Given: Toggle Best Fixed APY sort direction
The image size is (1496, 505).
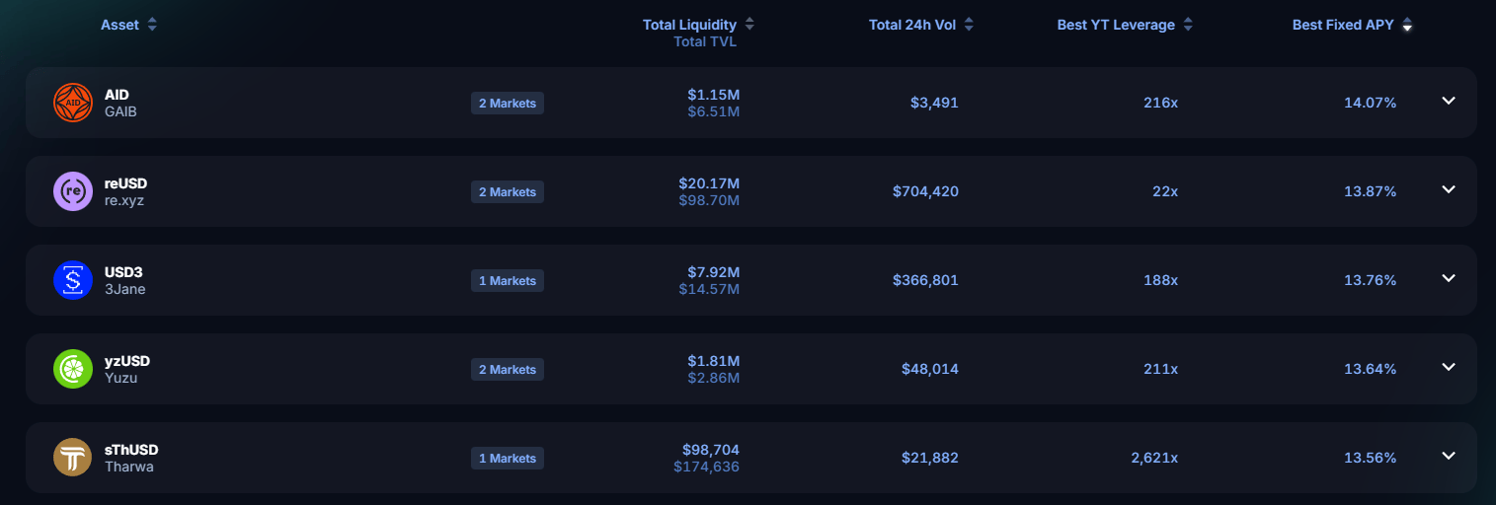Looking at the screenshot, I should (1407, 25).
